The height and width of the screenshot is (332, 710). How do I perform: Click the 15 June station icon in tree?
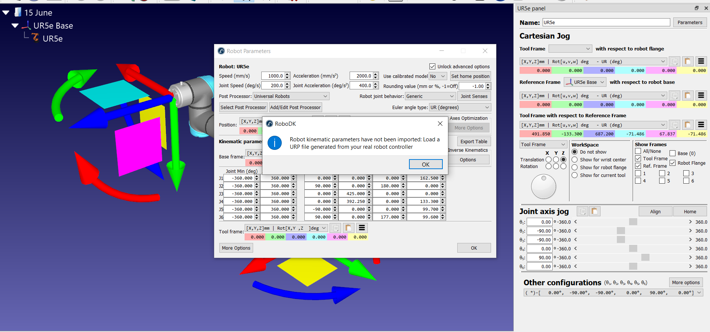18,12
